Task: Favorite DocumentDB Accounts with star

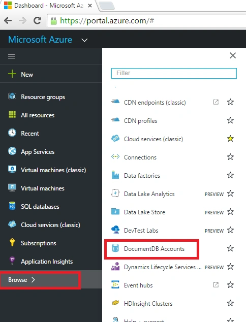Action: point(230,248)
